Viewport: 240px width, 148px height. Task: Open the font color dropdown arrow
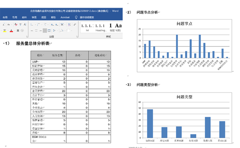[x=15, y=31]
